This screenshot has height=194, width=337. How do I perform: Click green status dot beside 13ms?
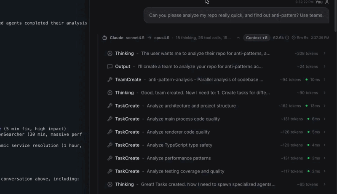tap(307, 106)
